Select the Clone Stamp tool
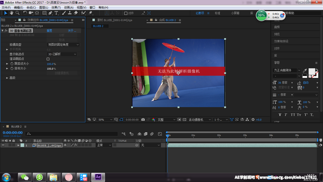The width and height of the screenshot is (323, 182). [x=70, y=13]
